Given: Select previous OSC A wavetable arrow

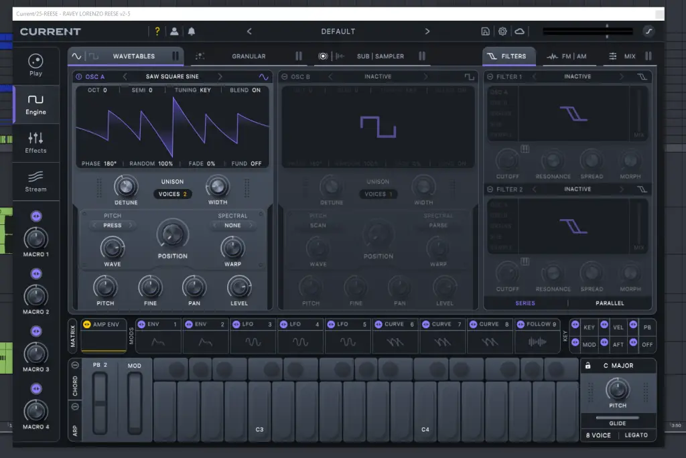Looking at the screenshot, I should (125, 76).
